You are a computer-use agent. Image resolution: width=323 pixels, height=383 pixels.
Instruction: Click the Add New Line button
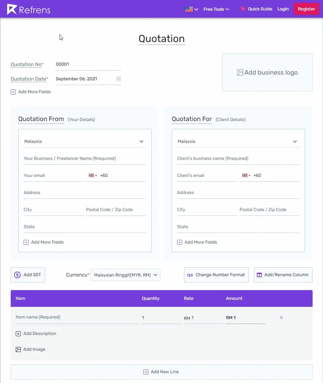click(x=162, y=372)
